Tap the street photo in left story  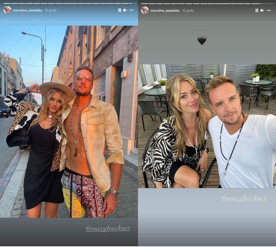[69, 122]
